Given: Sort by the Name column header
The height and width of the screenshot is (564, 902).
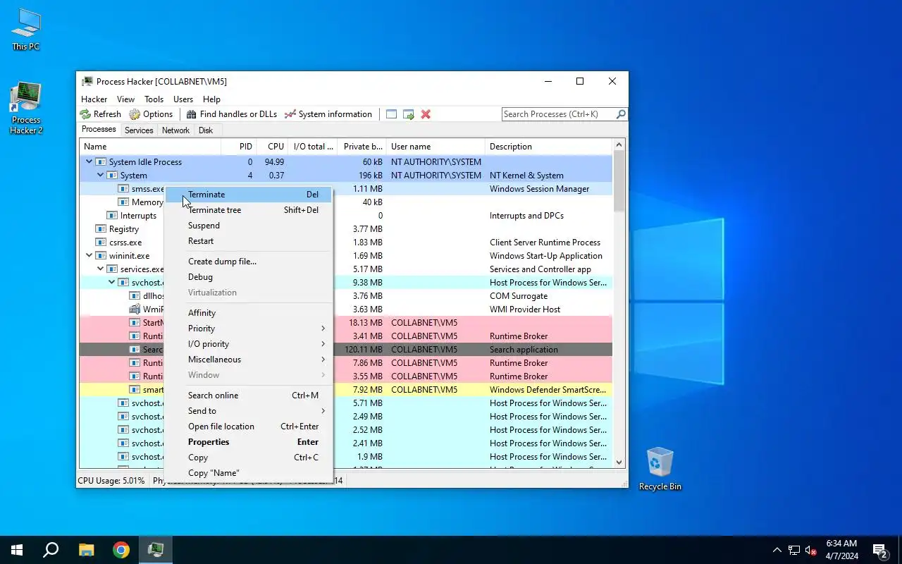Looking at the screenshot, I should (x=150, y=147).
